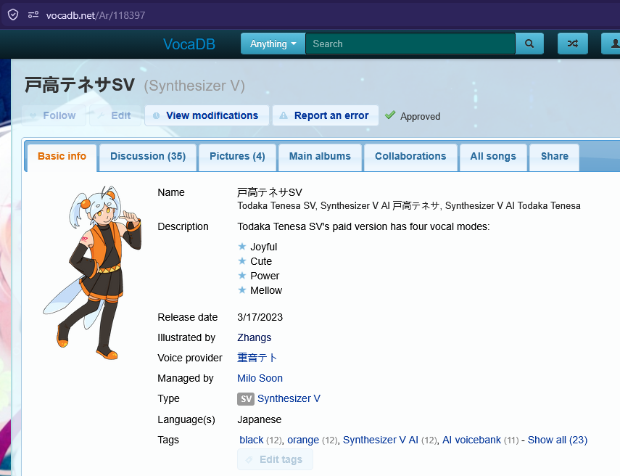Click the Power vocal mode item
Viewport: 620px width, 476px height.
pos(265,276)
